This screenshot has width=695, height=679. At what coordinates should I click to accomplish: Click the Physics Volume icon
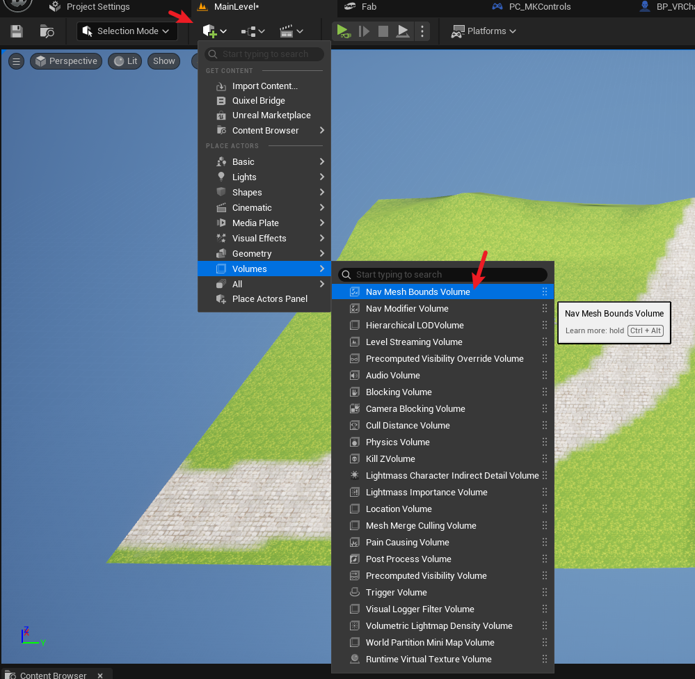tap(355, 442)
